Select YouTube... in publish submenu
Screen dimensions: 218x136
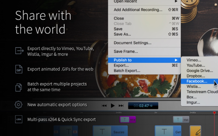[199, 65]
